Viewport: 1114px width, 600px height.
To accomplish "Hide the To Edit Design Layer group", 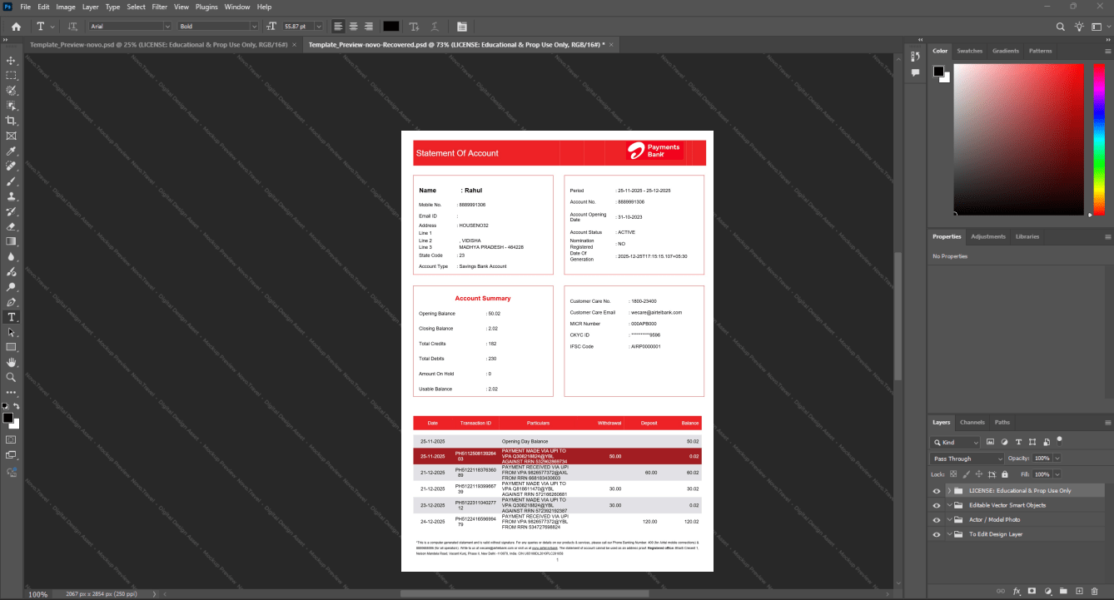I will click(x=937, y=534).
